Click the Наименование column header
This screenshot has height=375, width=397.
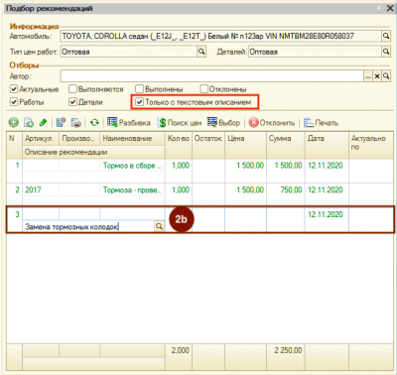[132, 139]
